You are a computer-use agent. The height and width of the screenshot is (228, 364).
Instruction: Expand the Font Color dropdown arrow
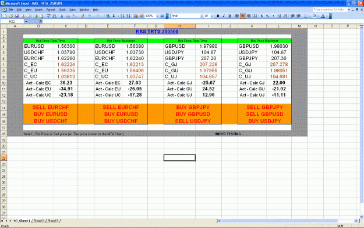point(327,16)
